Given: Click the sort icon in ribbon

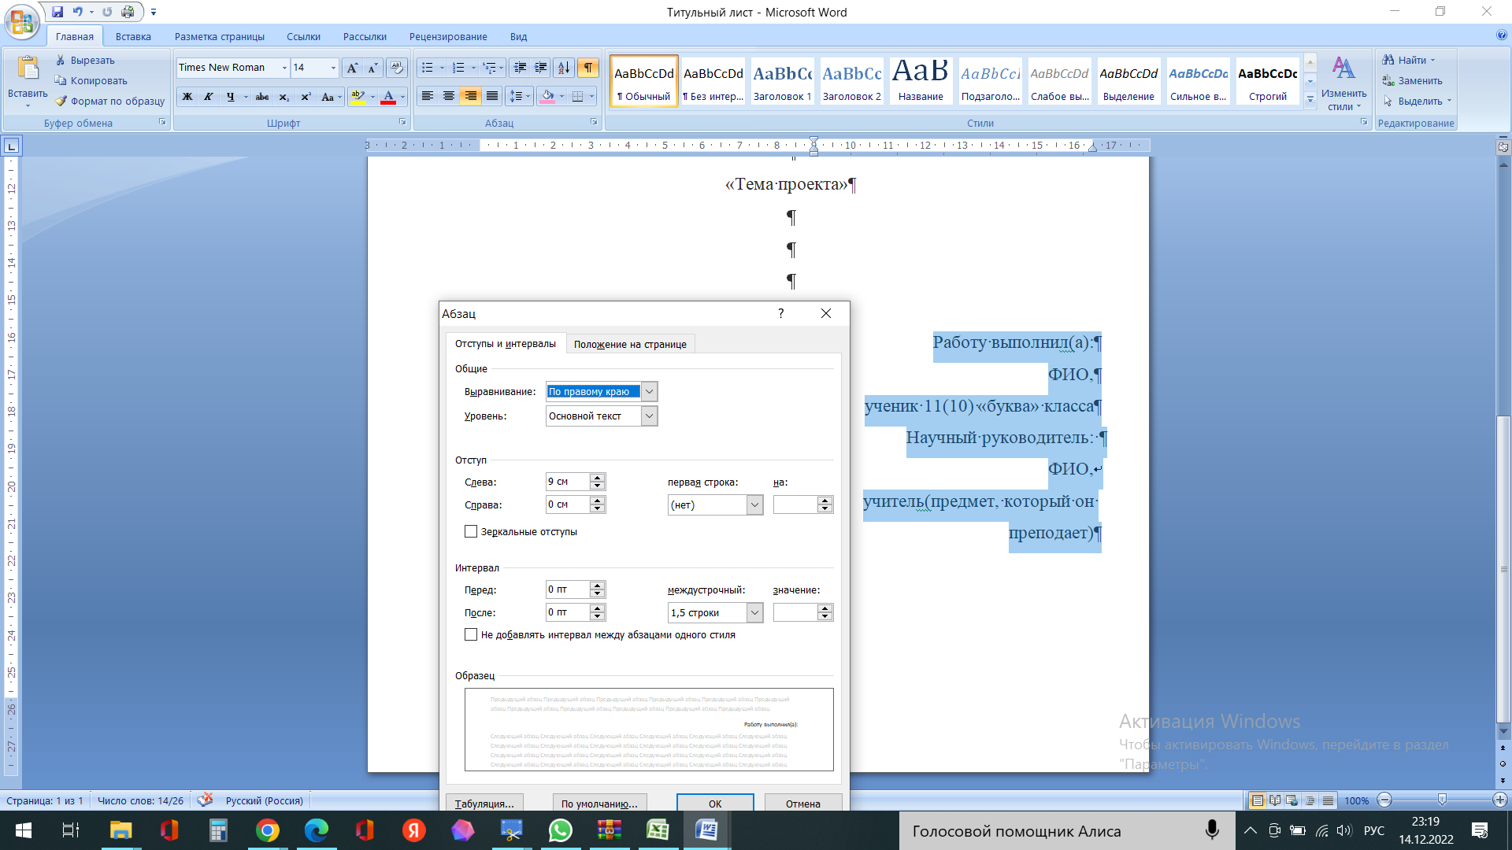Looking at the screenshot, I should pyautogui.click(x=563, y=68).
